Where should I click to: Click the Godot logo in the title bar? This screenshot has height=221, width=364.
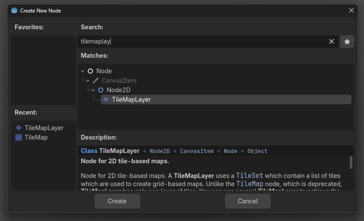pyautogui.click(x=14, y=10)
